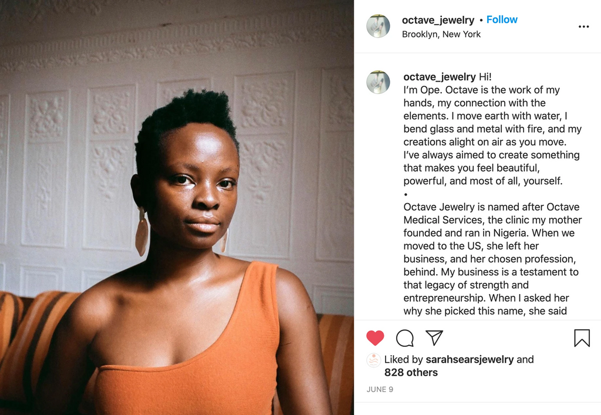Viewport: 601px width, 415px height.
Task: Open comments with the speech bubble icon
Action: (405, 338)
